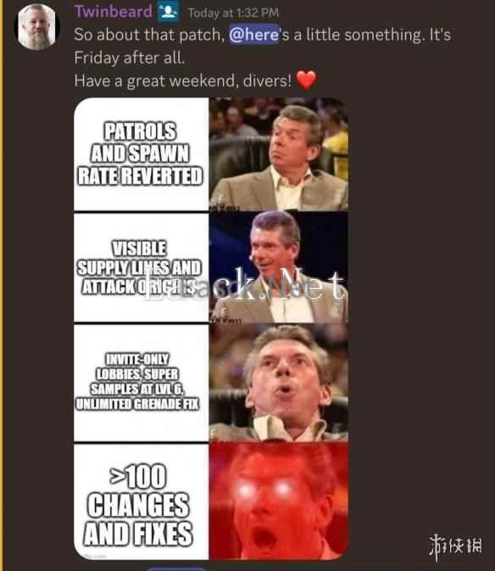Click the red heart emoji
This screenshot has width=495, height=571.
tap(306, 80)
